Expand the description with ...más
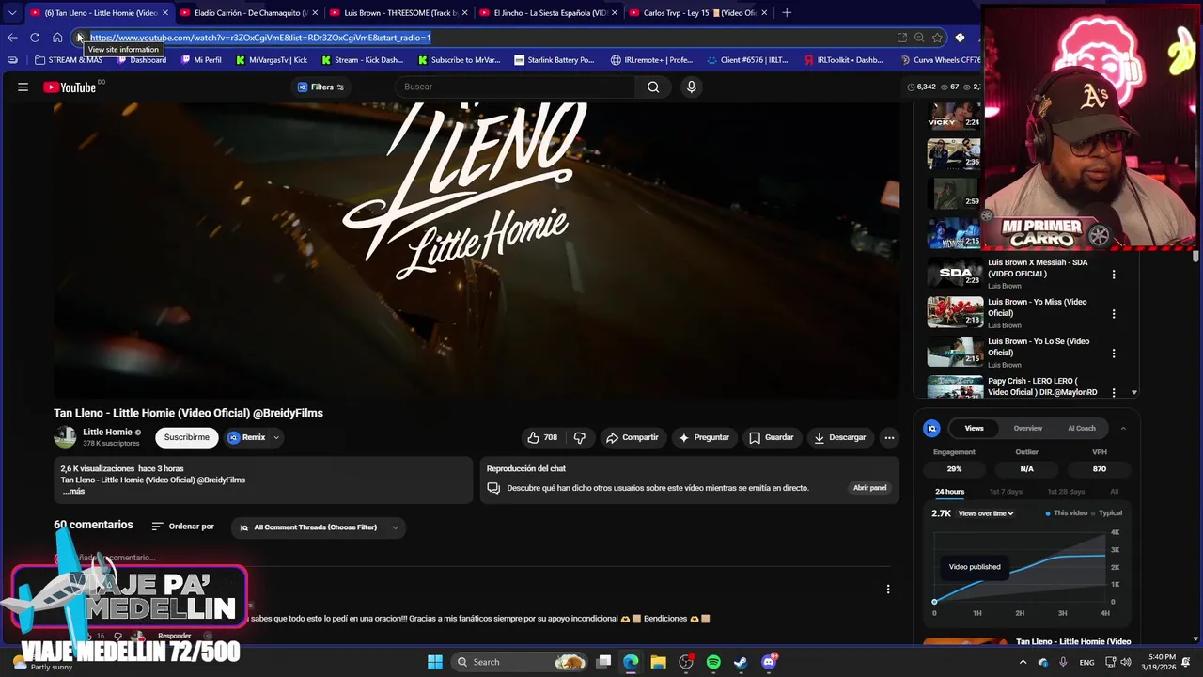Screen dimensions: 1203x677 click(x=73, y=492)
